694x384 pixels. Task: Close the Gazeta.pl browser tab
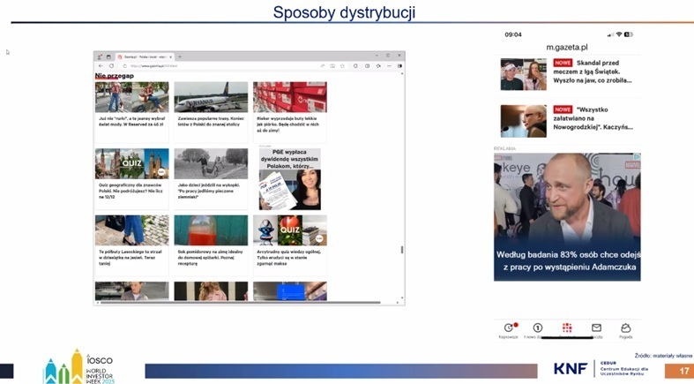pos(169,56)
